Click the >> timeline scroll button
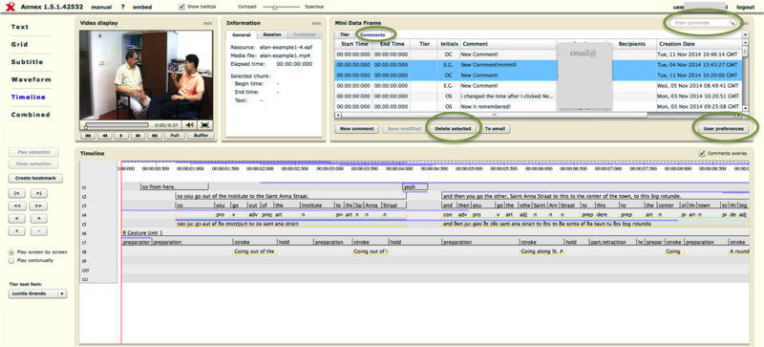 click(39, 206)
